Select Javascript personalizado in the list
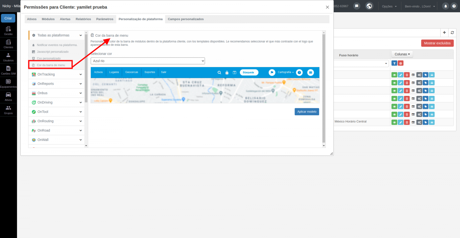 tap(53, 52)
